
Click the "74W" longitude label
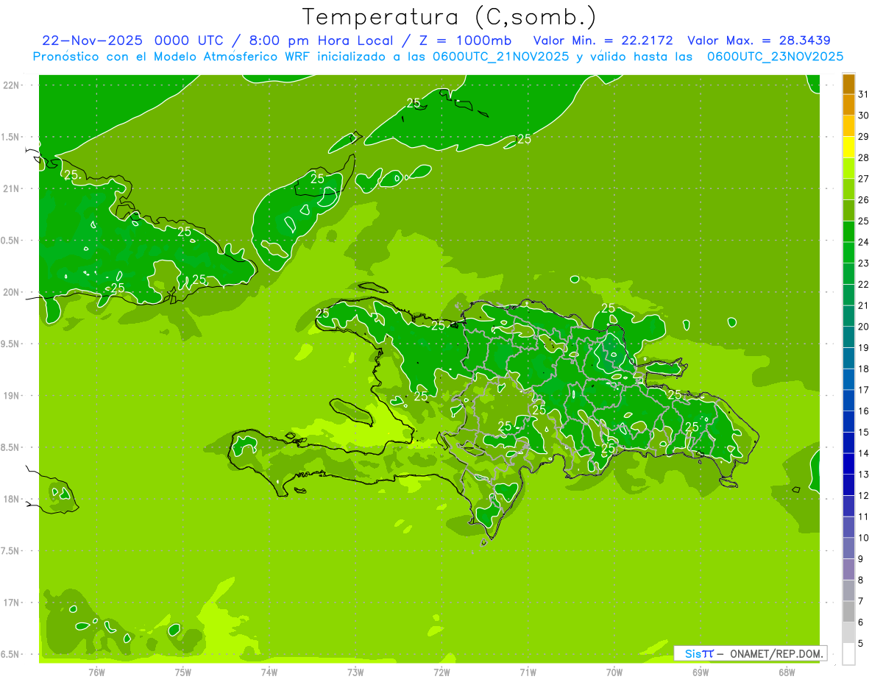269,672
